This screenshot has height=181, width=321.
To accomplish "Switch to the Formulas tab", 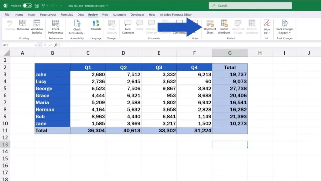I will 67,15.
